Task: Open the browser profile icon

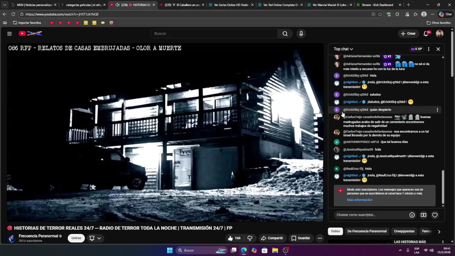Action: [x=424, y=14]
